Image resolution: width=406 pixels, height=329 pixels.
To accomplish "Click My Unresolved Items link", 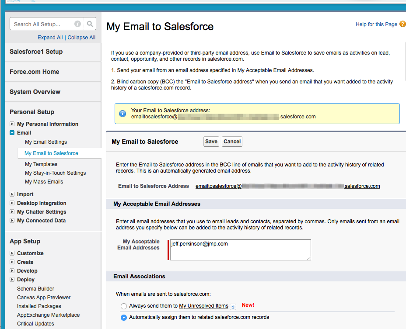I will [203, 306].
